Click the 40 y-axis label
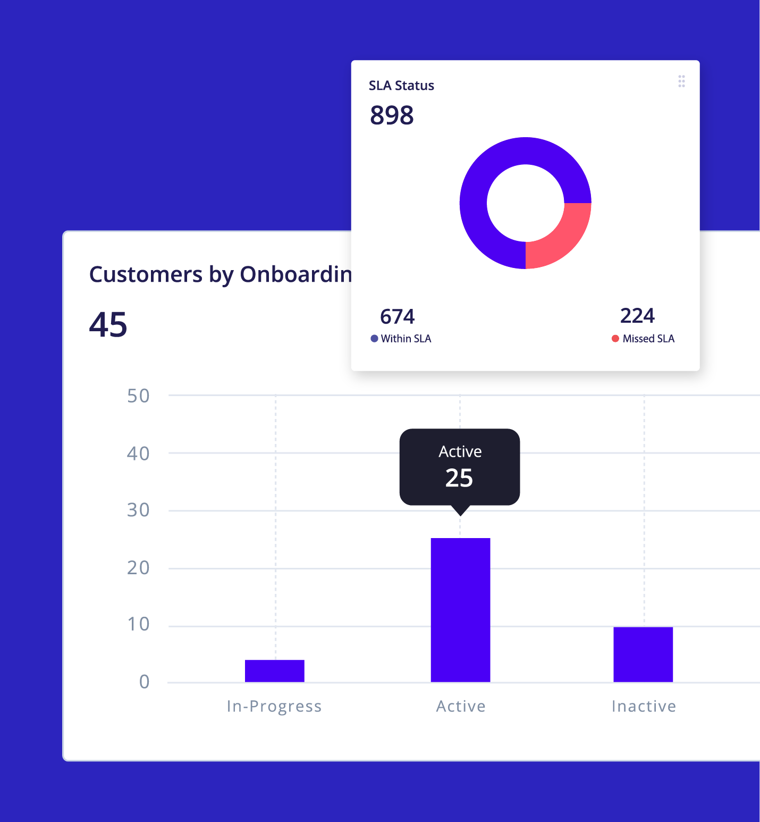 (138, 454)
